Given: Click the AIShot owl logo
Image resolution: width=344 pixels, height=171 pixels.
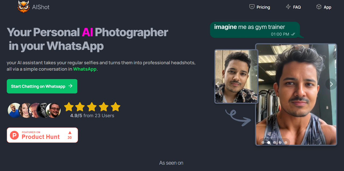Looking at the screenshot, I should 23,6.
